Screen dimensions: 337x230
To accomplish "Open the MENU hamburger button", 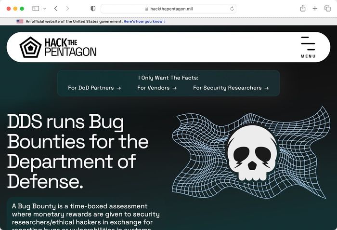I will (308, 47).
